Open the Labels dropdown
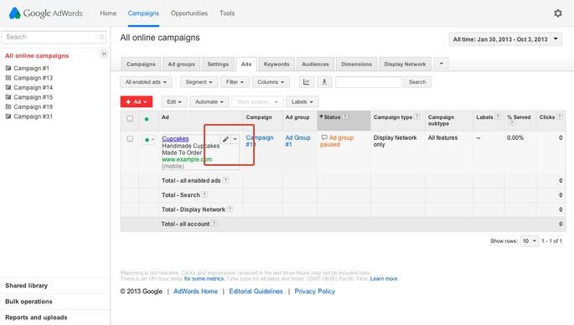The image size is (574, 325). click(x=302, y=101)
